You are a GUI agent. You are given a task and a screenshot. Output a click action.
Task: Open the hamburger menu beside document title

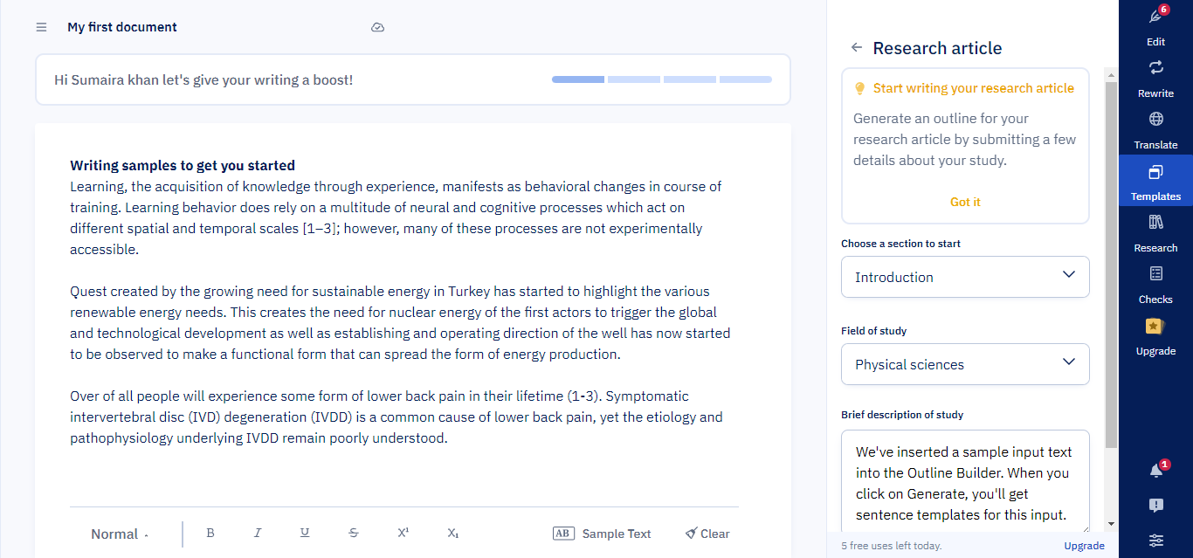(x=41, y=27)
